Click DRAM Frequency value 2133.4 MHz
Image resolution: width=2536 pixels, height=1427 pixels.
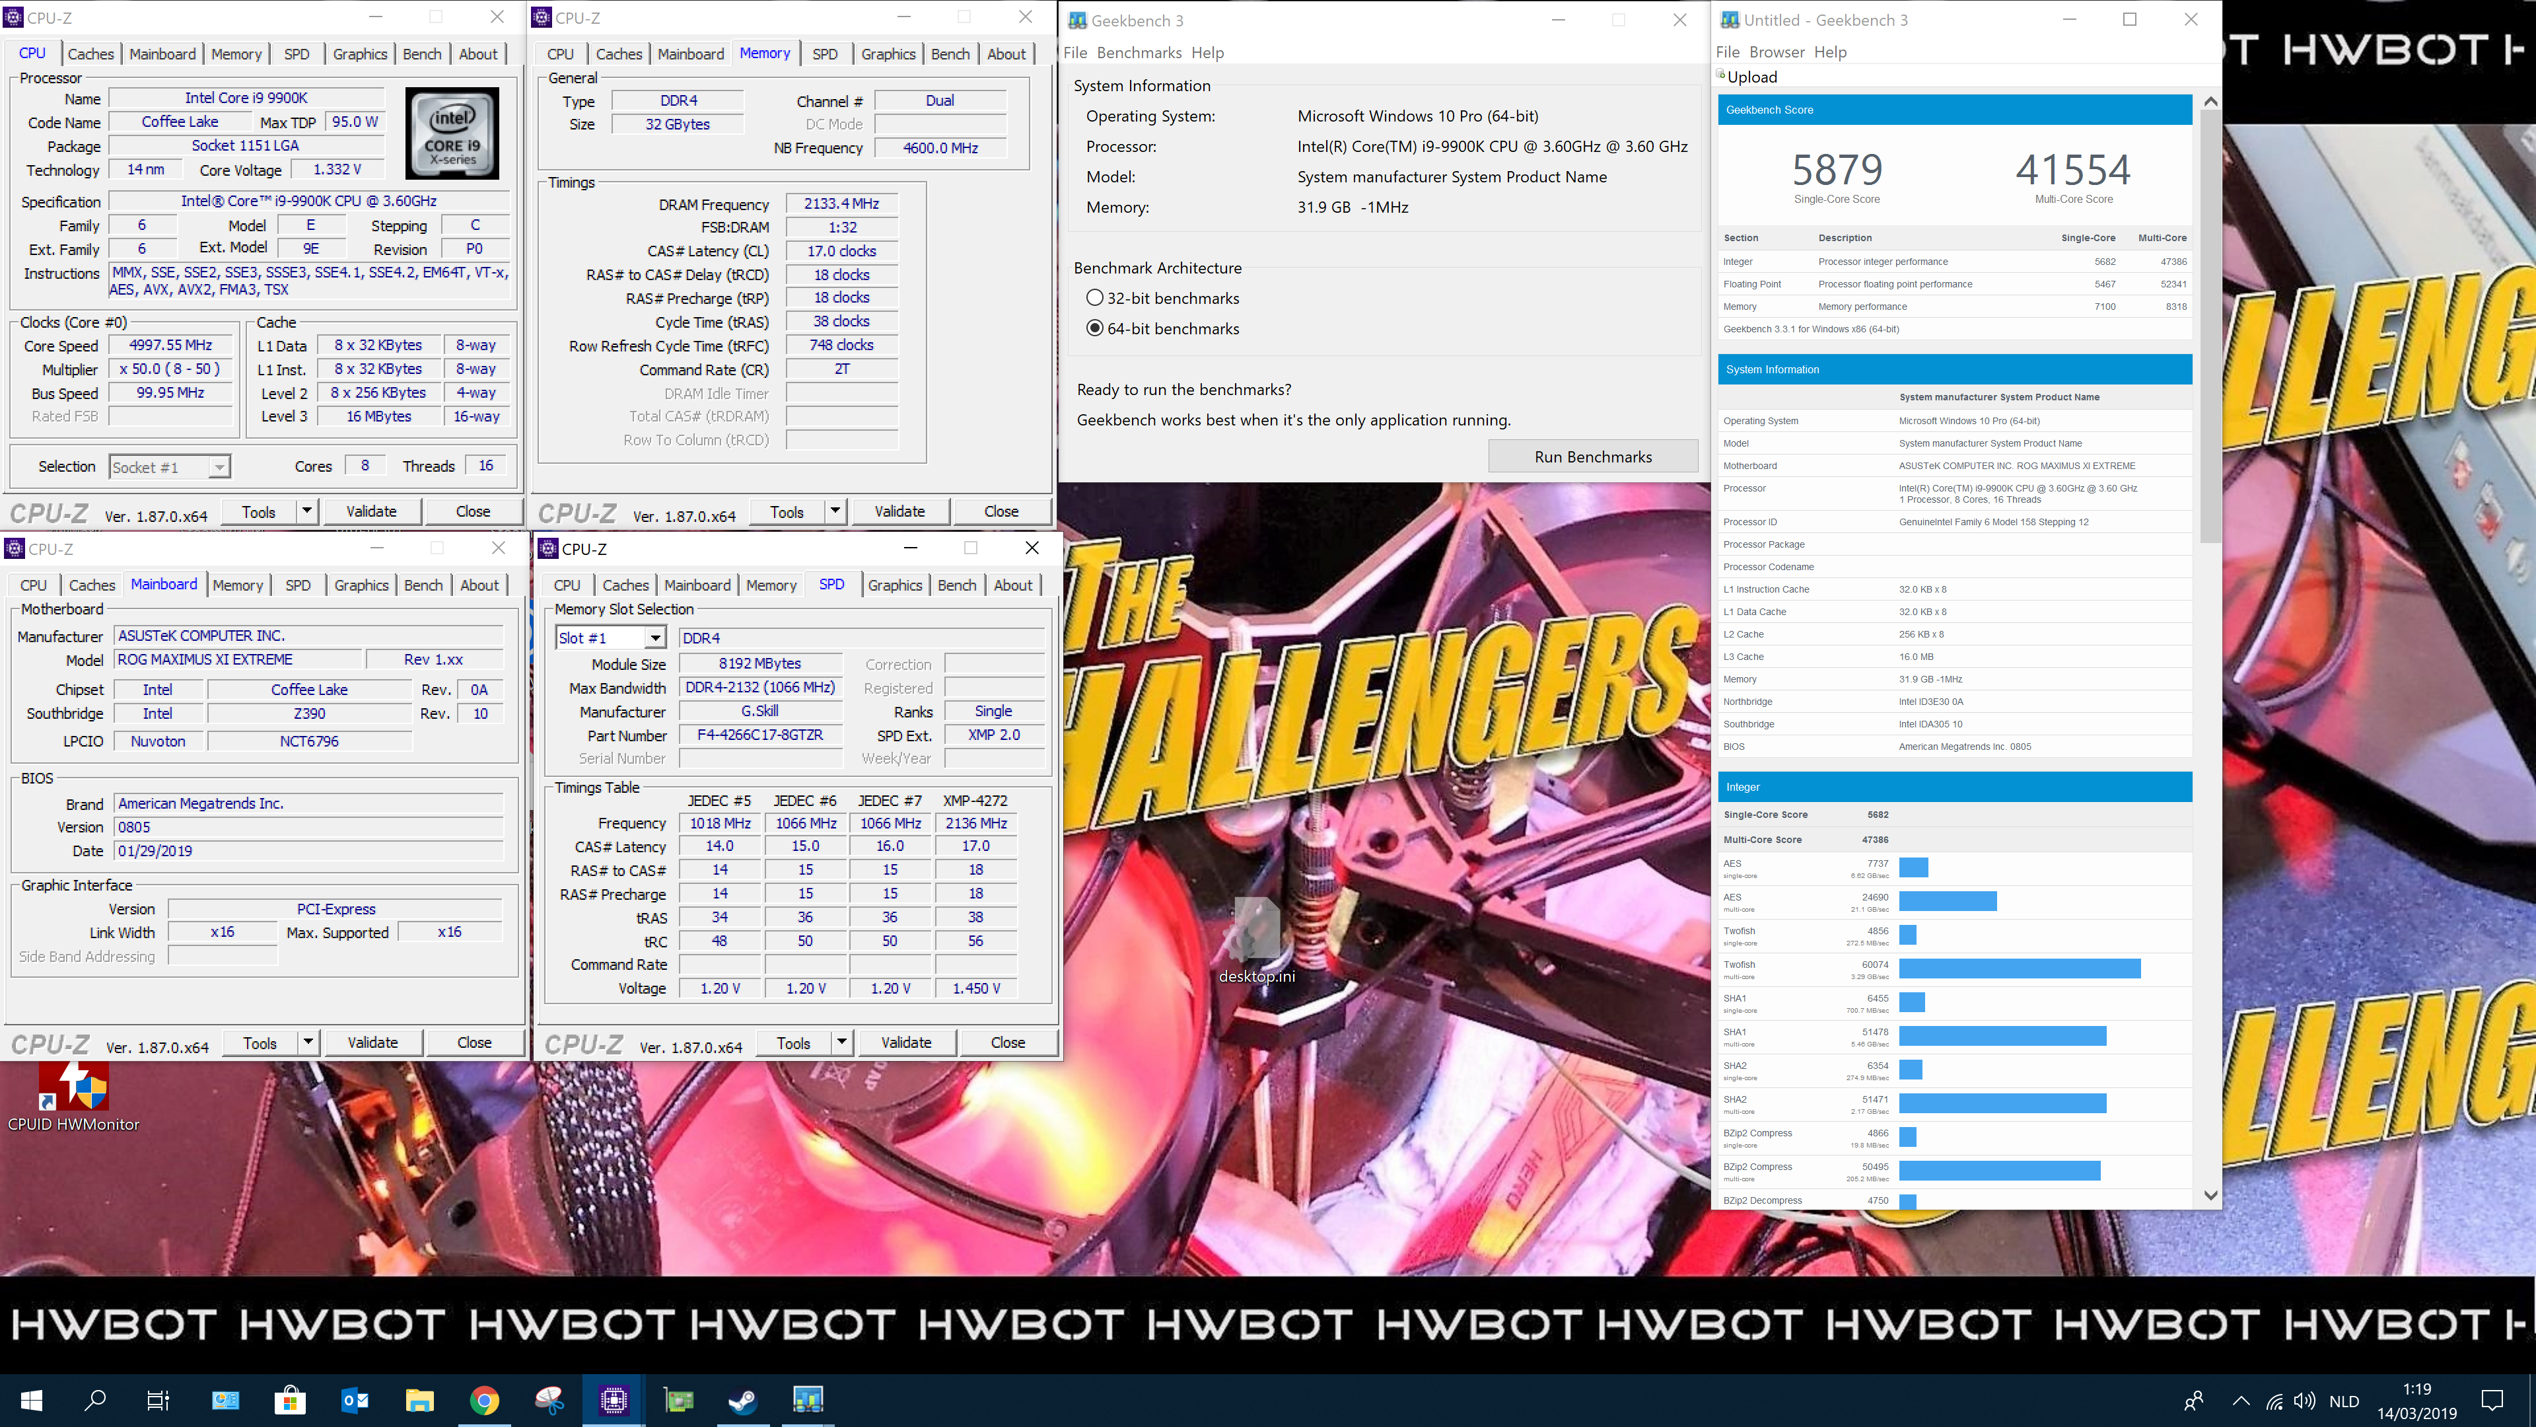[842, 204]
